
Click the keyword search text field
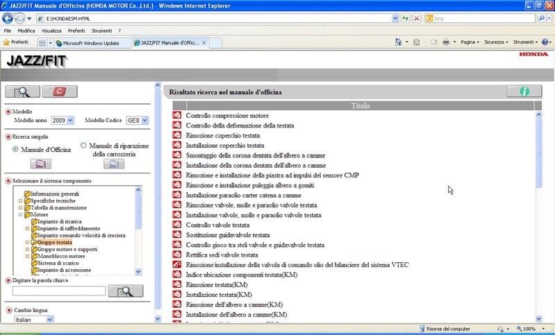pyautogui.click(x=59, y=291)
